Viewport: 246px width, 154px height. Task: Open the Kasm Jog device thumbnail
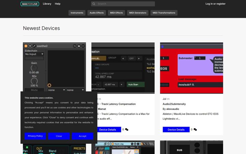click(x=123, y=147)
